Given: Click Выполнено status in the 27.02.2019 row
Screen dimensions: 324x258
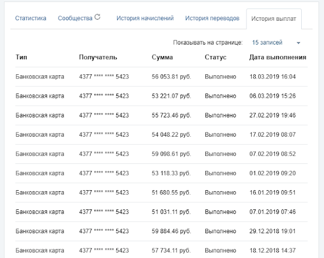Looking at the screenshot, I should point(221,115).
